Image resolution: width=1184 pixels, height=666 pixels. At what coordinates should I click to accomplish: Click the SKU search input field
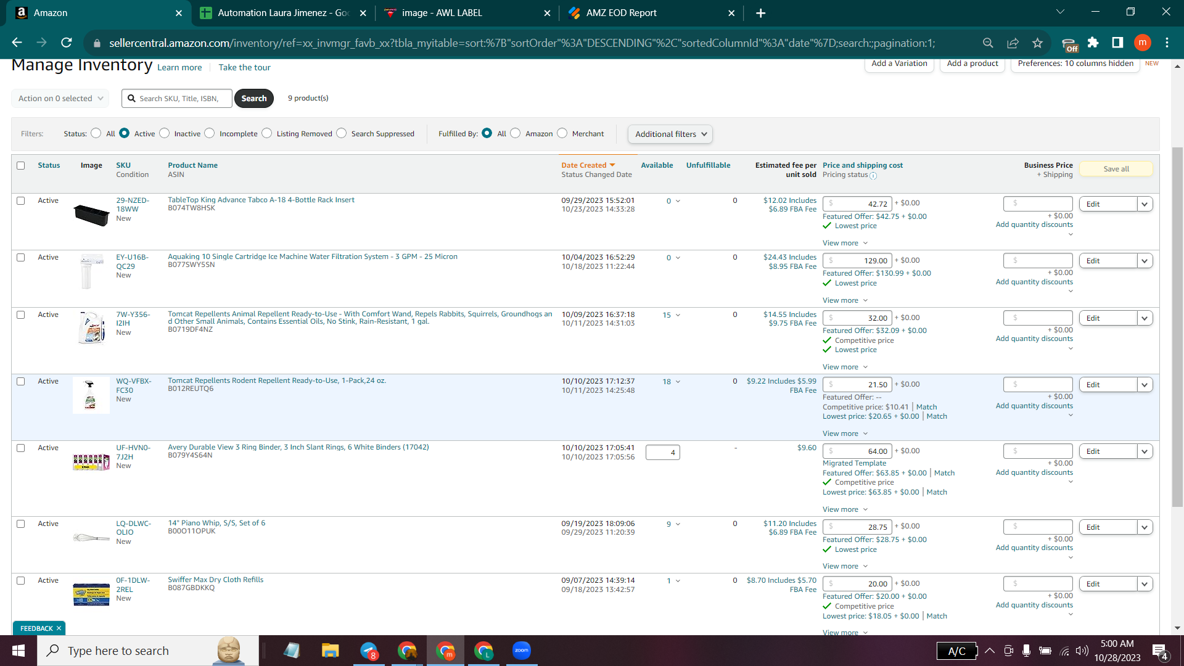177,98
